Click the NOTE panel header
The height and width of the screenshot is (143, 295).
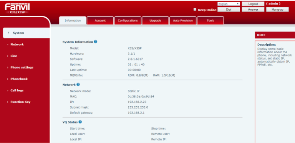tap(275, 35)
